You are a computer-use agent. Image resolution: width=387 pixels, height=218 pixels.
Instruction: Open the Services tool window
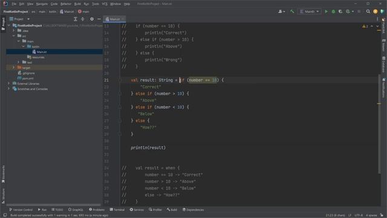pos(137,210)
